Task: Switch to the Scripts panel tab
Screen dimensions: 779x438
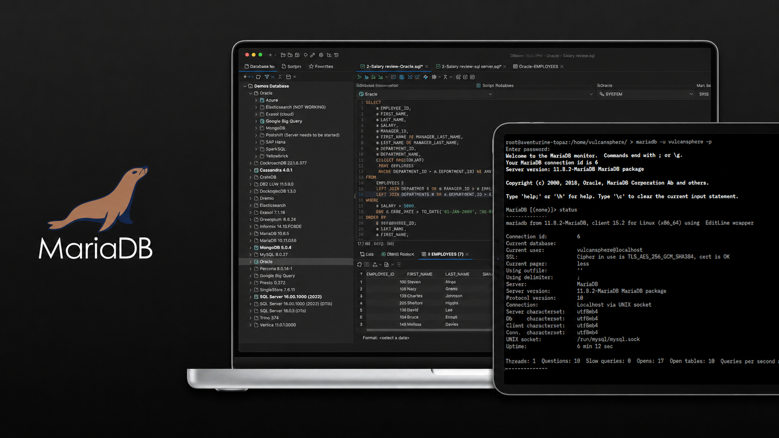Action: pos(292,67)
